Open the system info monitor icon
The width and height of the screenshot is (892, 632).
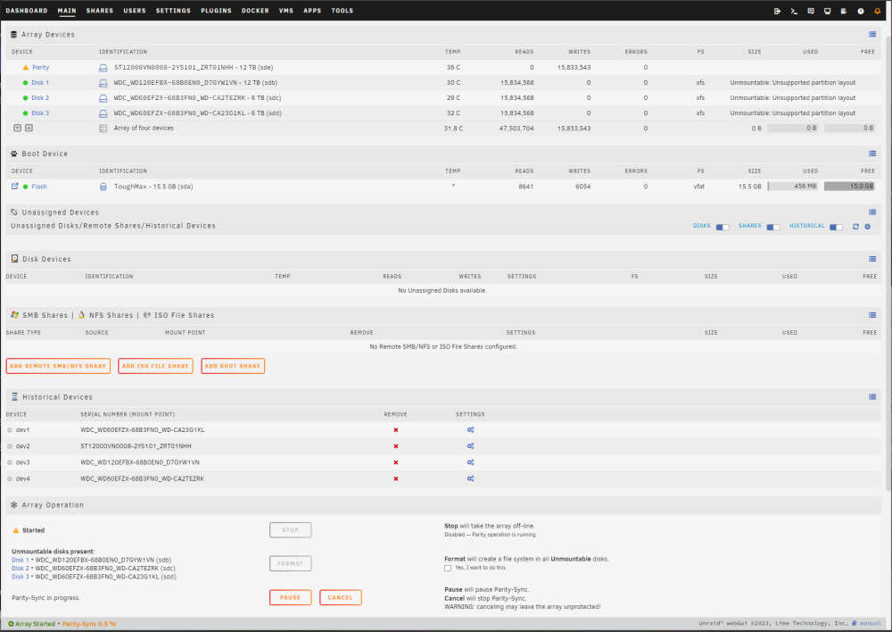coord(827,11)
